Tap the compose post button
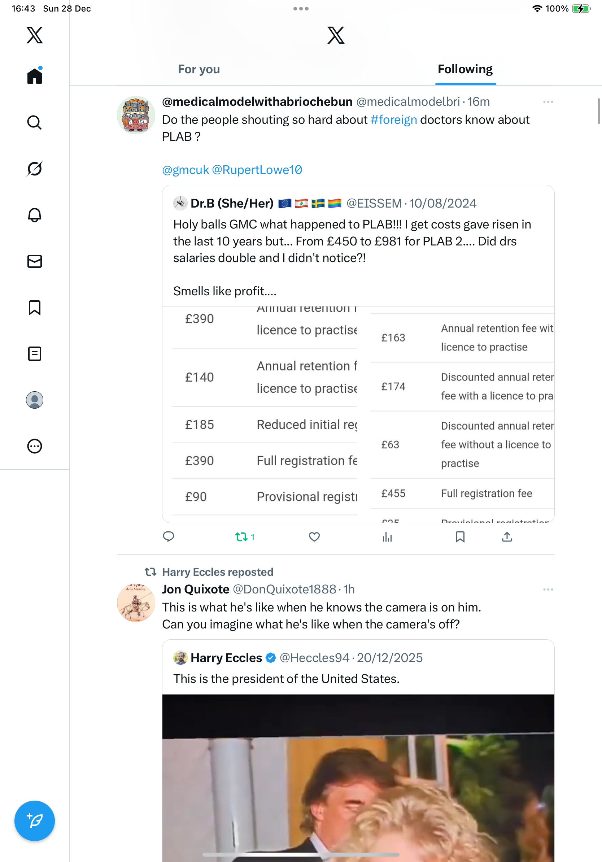This screenshot has width=602, height=862. [35, 821]
